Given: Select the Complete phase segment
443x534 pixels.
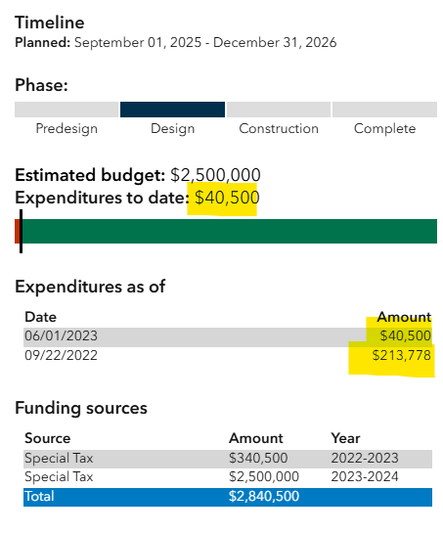Looking at the screenshot, I should [x=384, y=110].
